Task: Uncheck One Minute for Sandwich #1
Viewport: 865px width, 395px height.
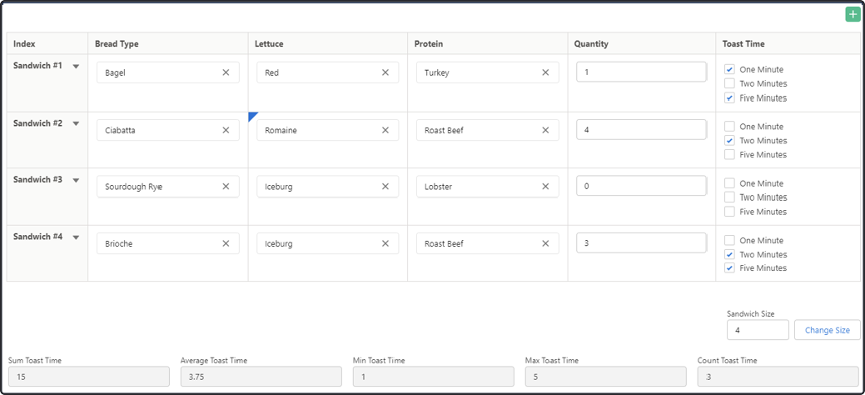Action: point(729,70)
